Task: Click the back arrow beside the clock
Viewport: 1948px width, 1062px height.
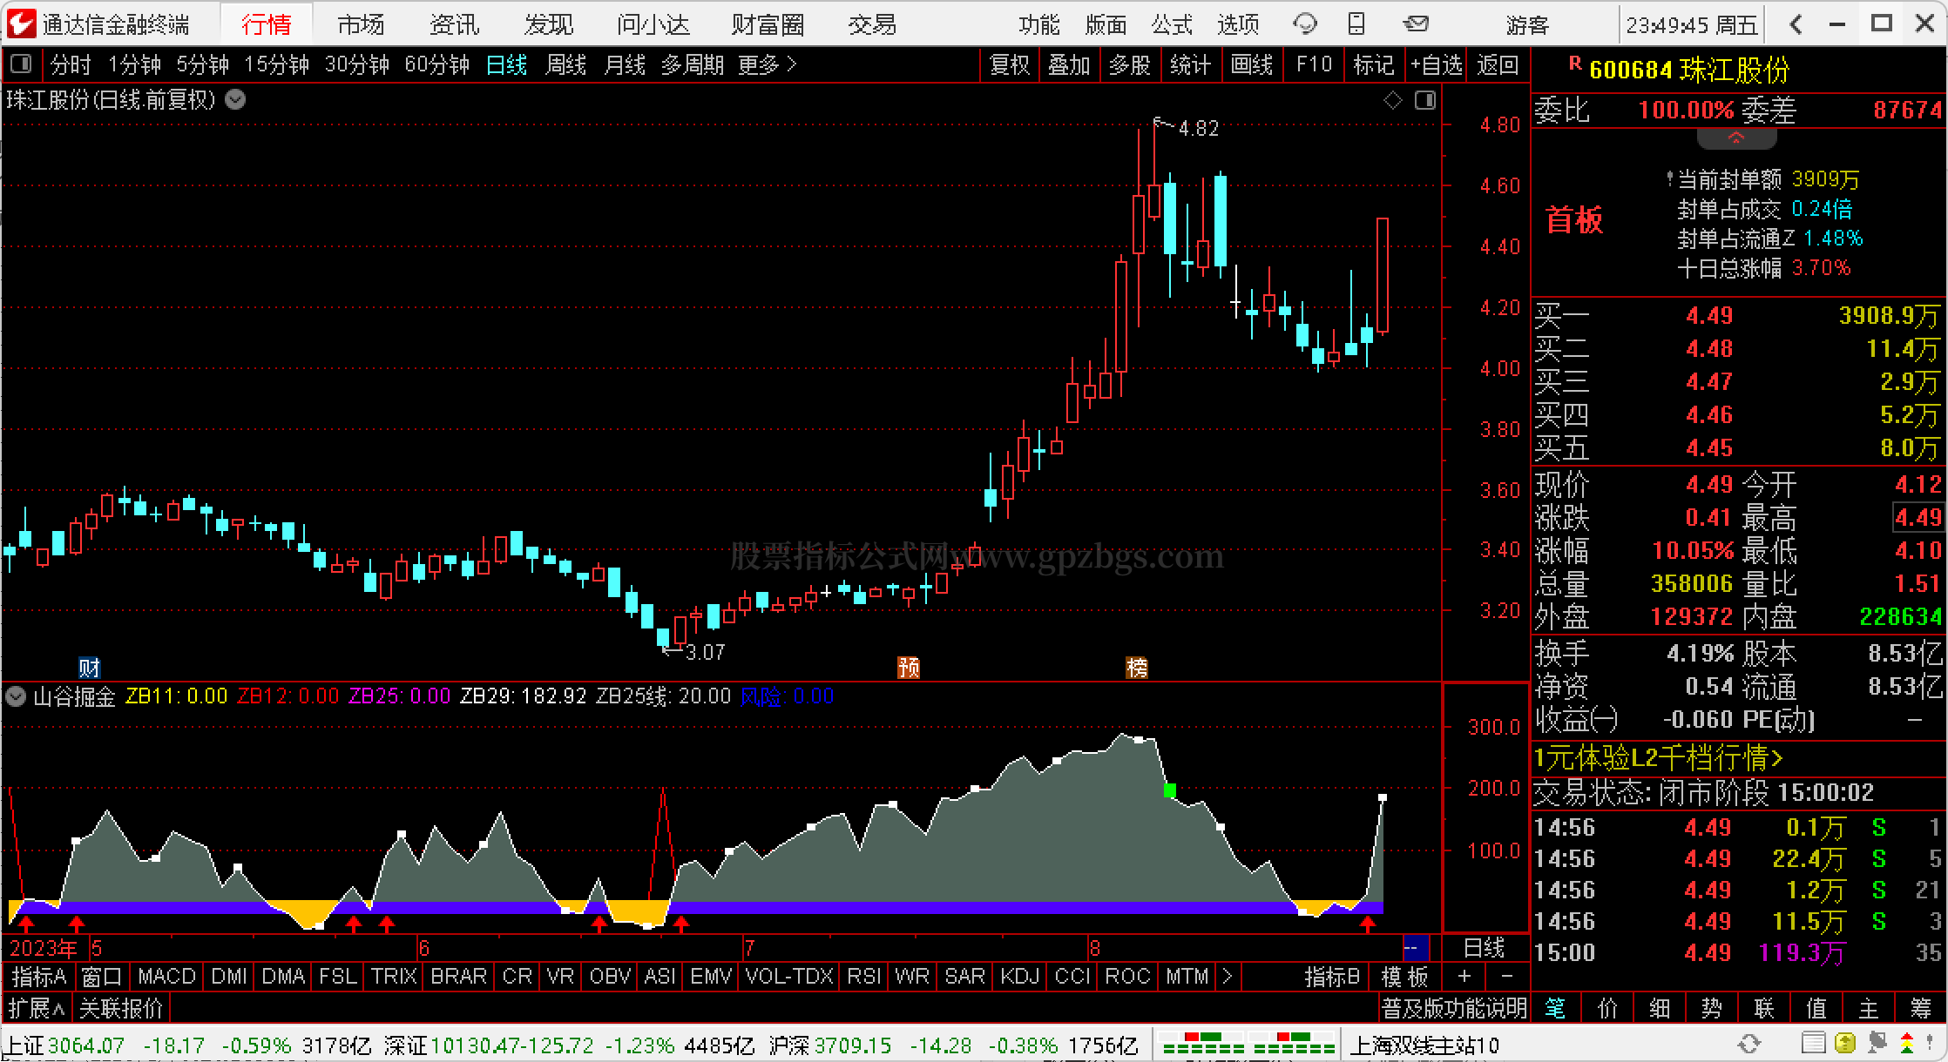Action: click(1796, 24)
